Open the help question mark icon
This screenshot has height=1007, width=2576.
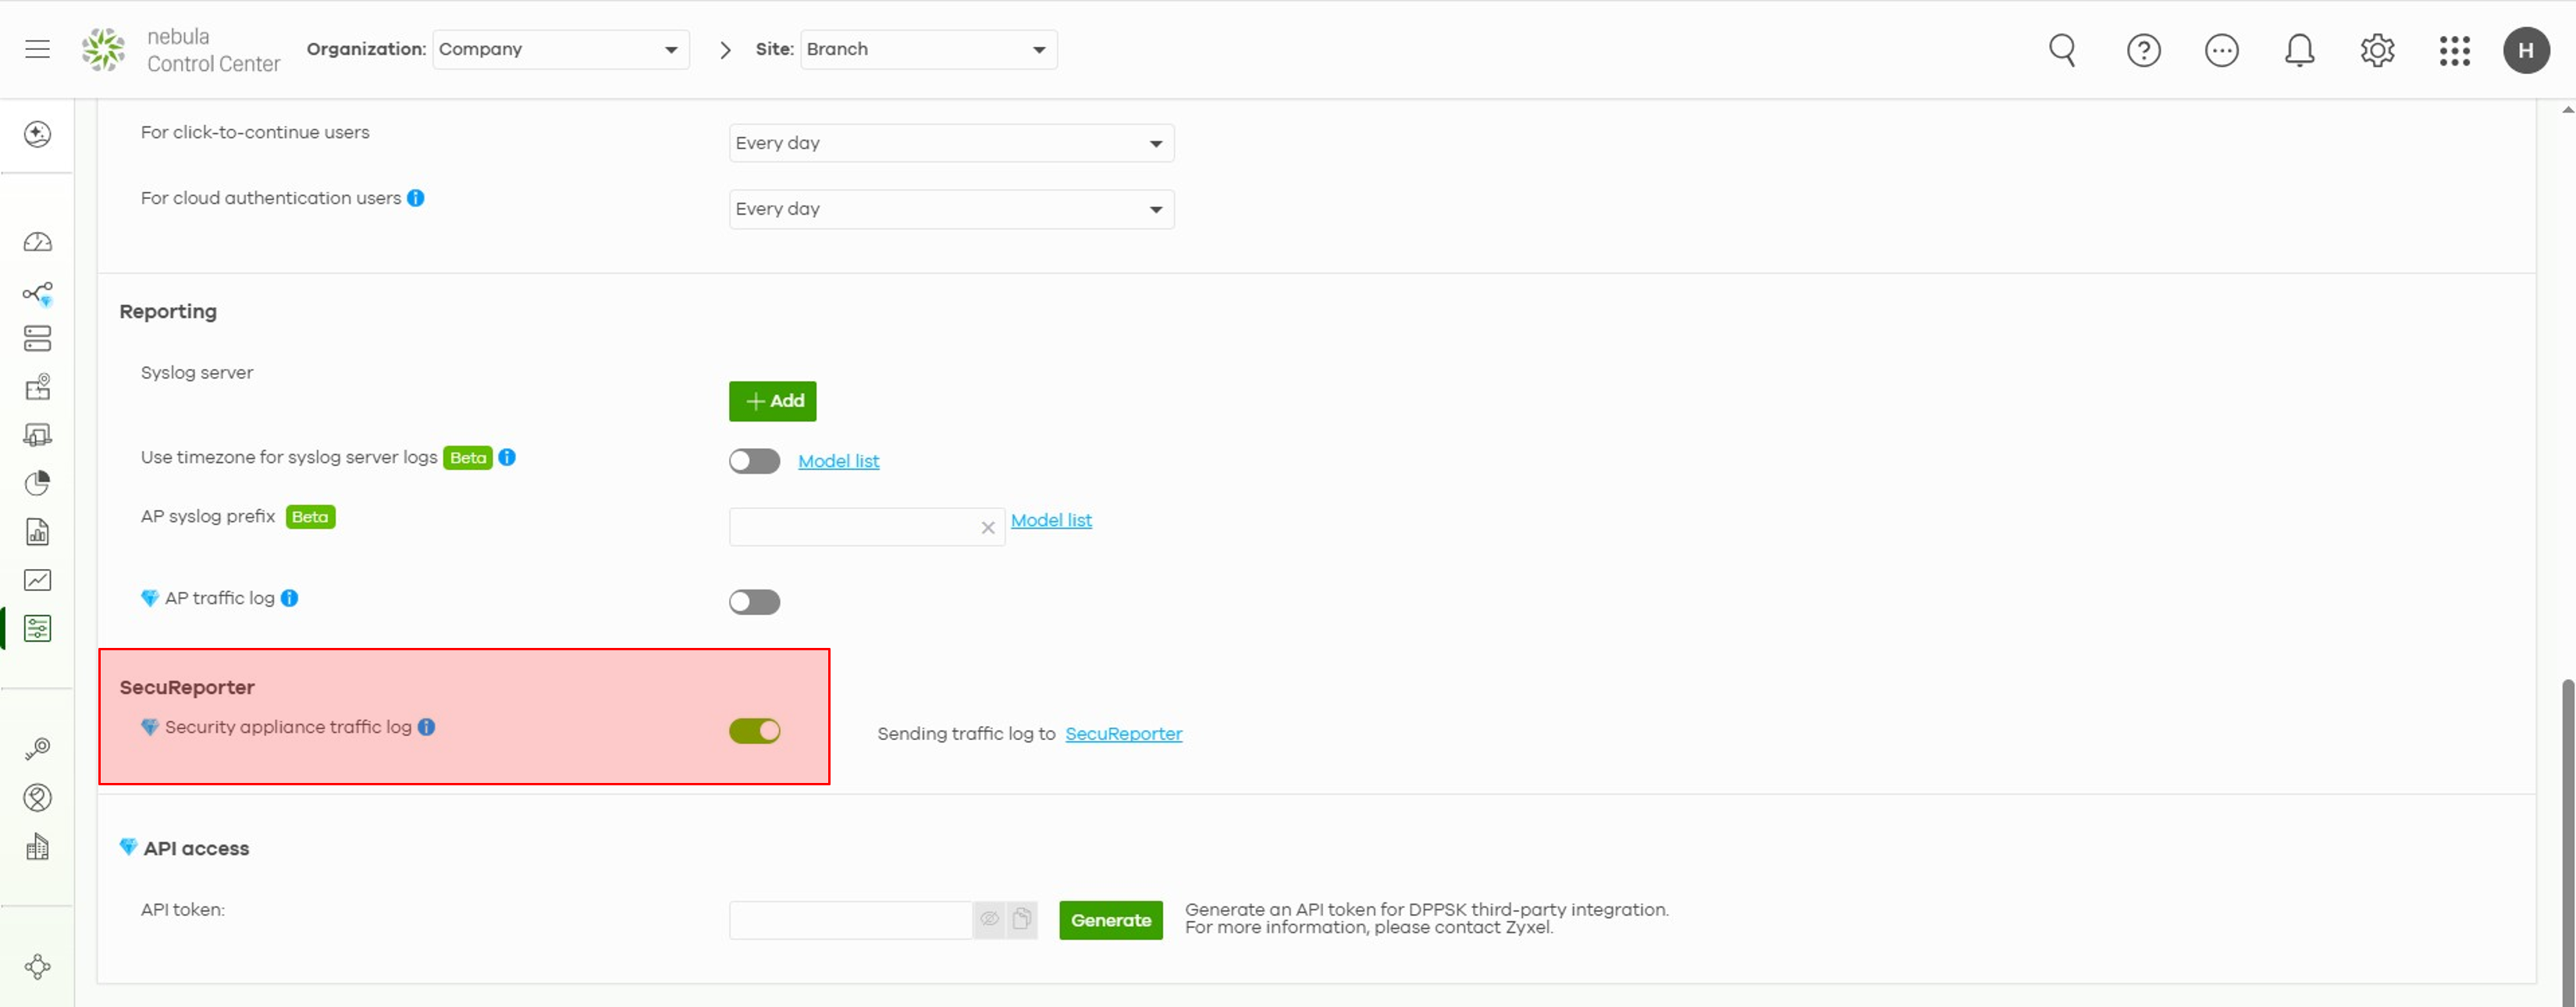click(x=2143, y=49)
